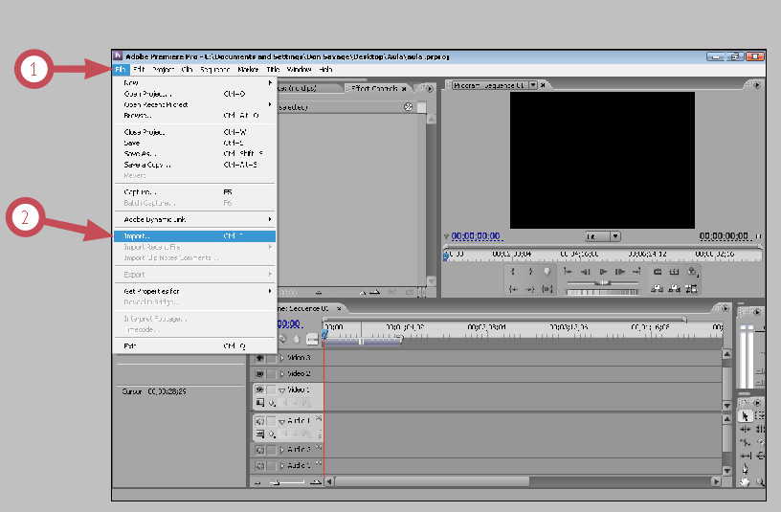The image size is (781, 512).
Task: Hide the Video 3 track output
Action: [259, 358]
